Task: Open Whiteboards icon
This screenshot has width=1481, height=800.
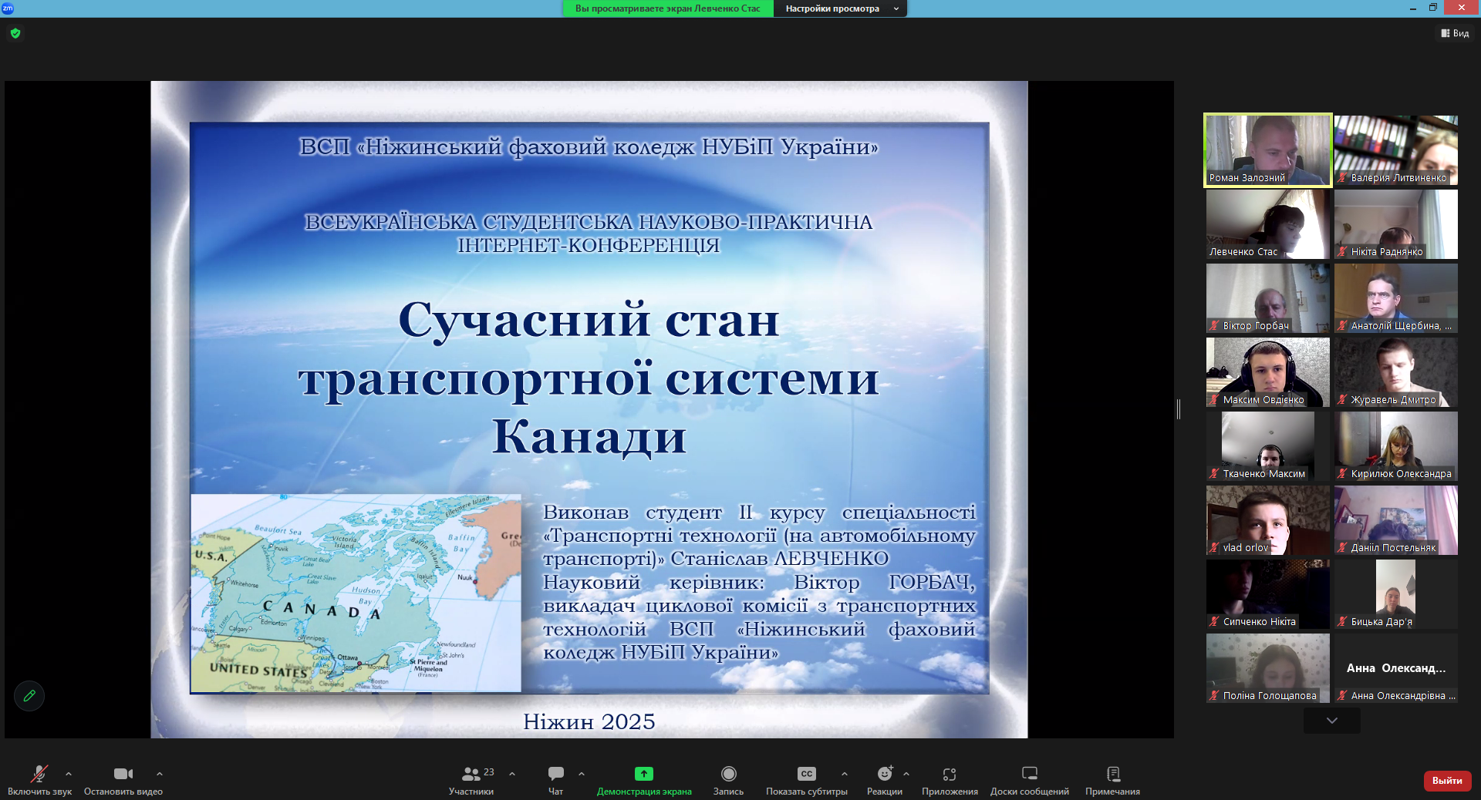Action: (x=1029, y=774)
